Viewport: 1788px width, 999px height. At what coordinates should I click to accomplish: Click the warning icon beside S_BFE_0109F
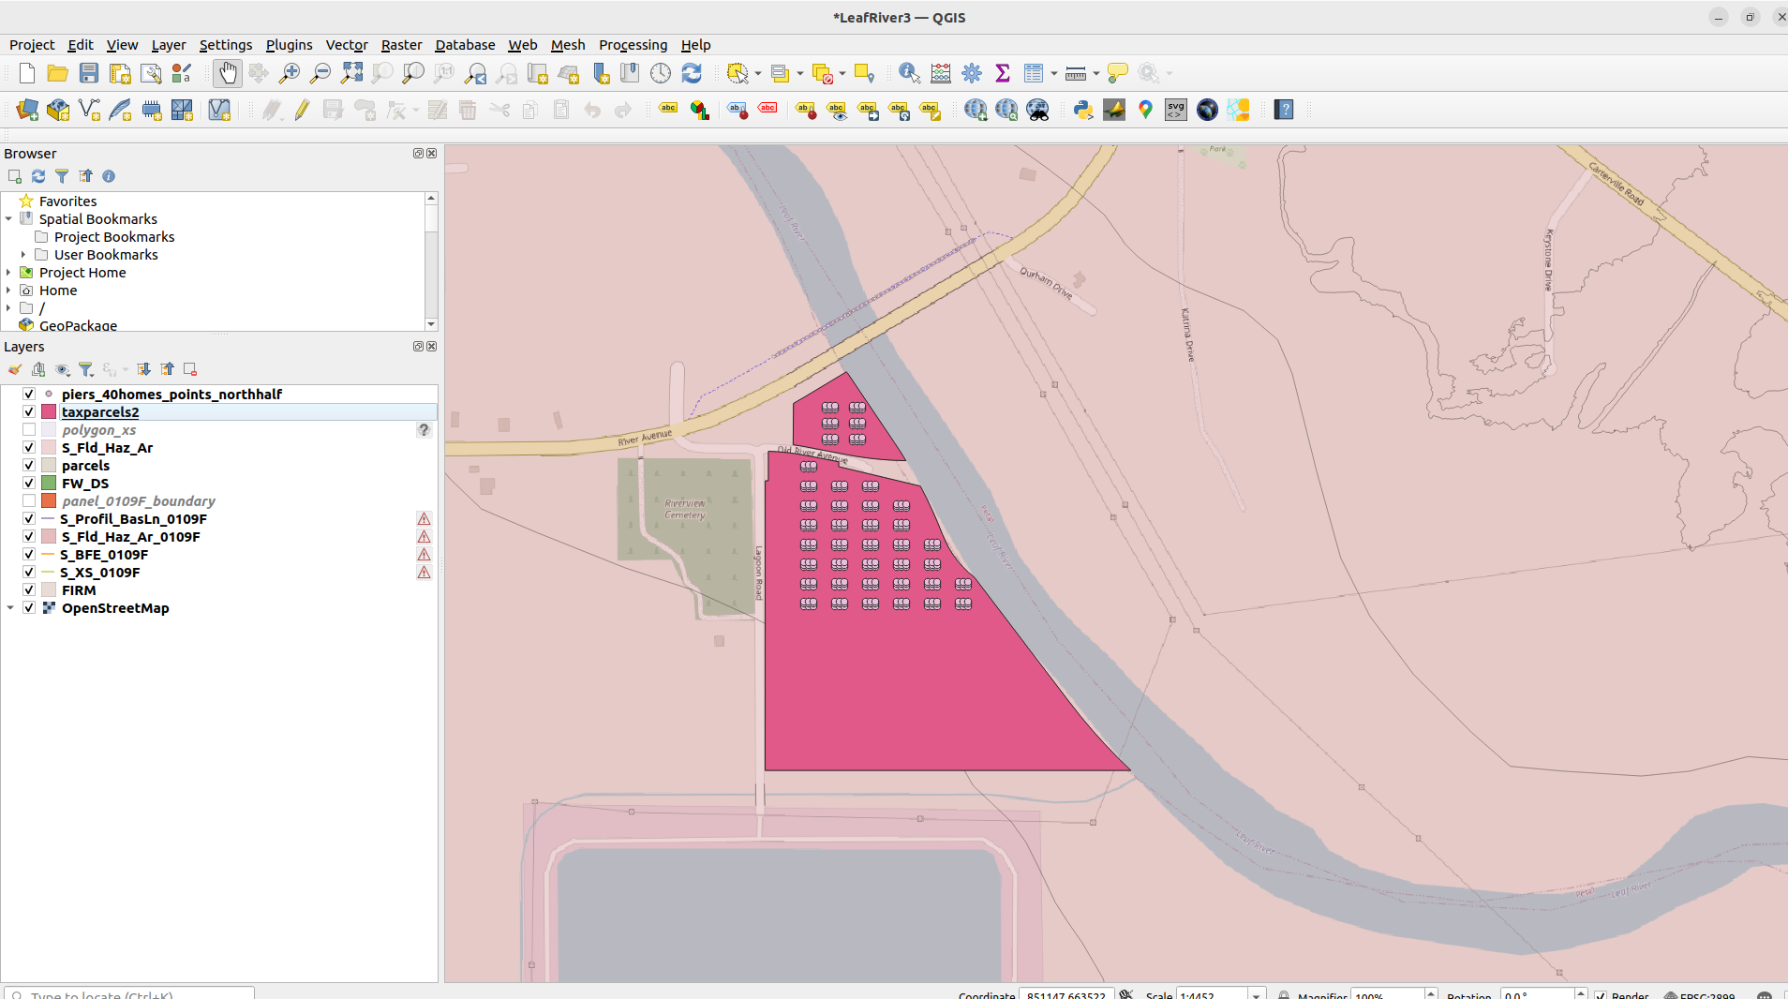425,554
